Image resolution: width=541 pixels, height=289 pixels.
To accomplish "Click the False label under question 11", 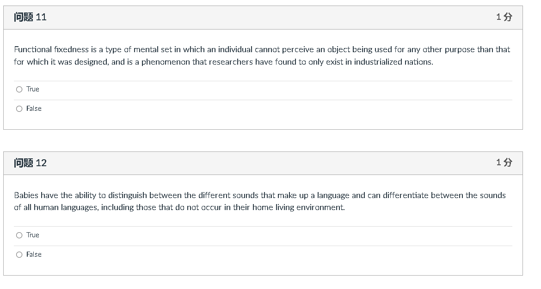I will tap(34, 108).
